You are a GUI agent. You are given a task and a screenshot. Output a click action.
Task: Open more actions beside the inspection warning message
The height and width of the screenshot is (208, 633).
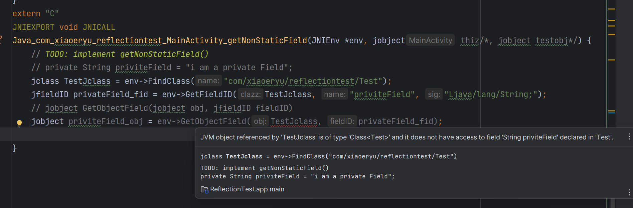(x=629, y=137)
